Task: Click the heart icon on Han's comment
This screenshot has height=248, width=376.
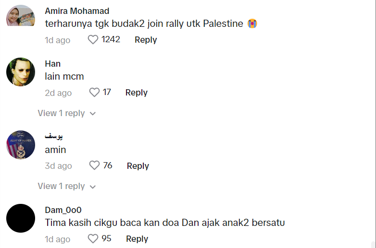Action: click(95, 92)
